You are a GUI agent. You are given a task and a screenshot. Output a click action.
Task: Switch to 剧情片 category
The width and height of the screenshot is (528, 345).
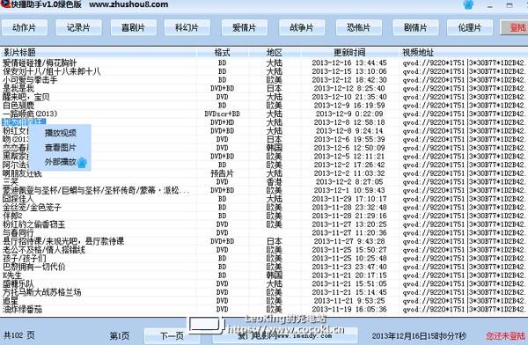click(416, 27)
